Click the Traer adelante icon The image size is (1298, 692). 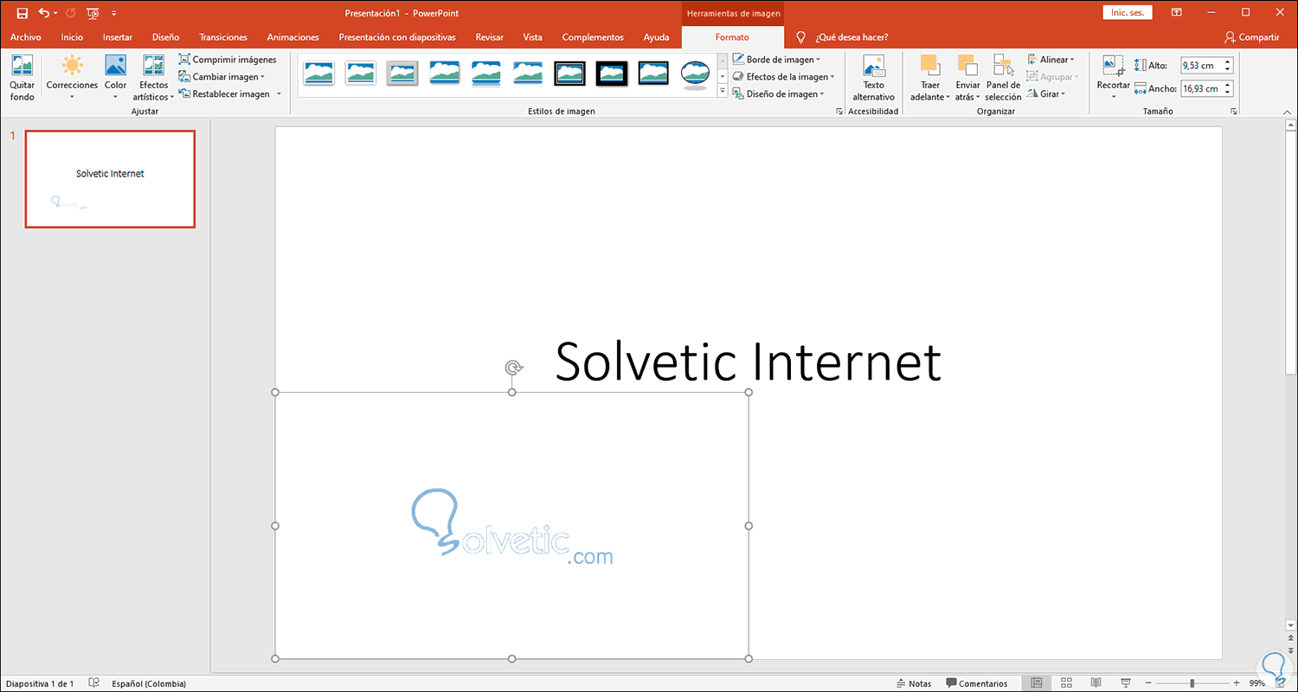(929, 66)
